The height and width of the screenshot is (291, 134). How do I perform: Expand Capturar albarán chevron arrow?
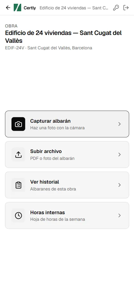pos(120,124)
